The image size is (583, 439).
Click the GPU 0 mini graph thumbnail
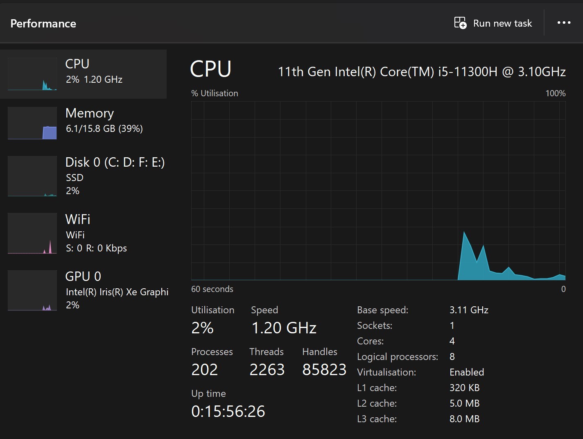point(32,290)
